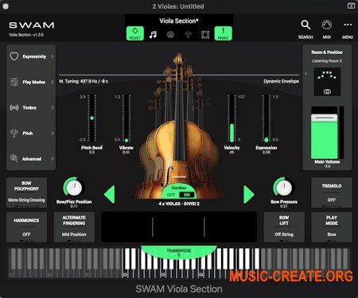Expand the Timbre chevron
This screenshot has height=298, width=358.
pos(53,107)
